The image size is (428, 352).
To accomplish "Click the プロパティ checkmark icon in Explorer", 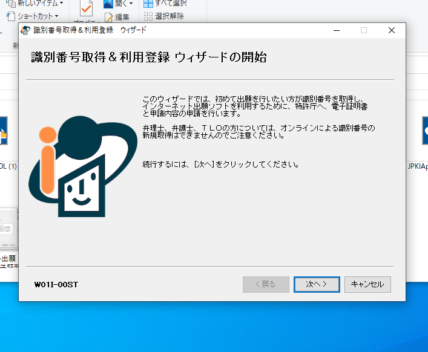I will click(x=86, y=8).
